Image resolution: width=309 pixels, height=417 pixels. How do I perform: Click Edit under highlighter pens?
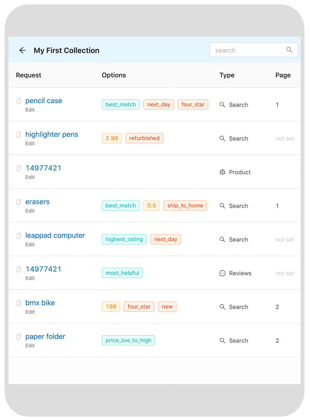[x=30, y=144]
